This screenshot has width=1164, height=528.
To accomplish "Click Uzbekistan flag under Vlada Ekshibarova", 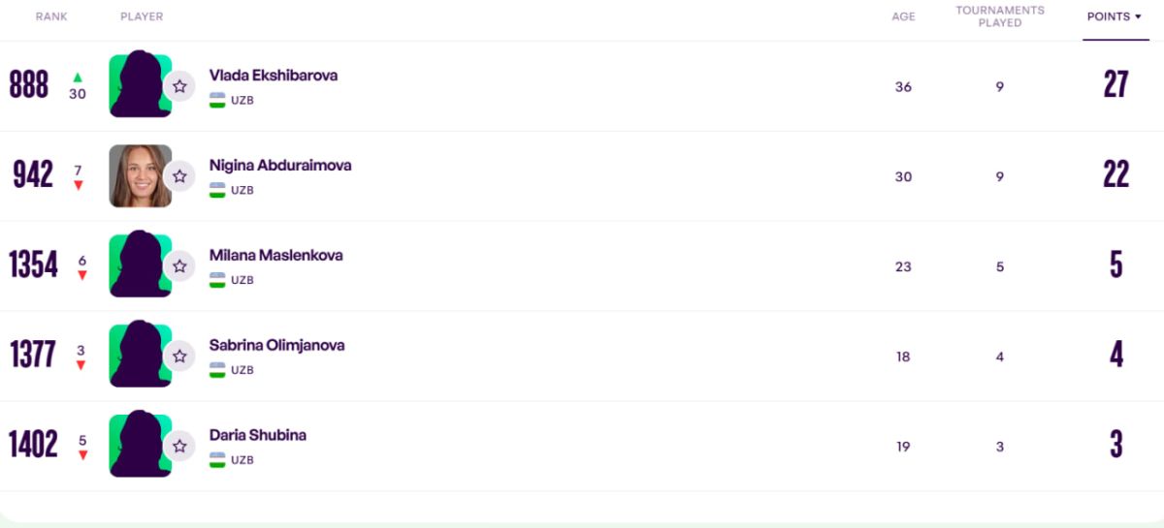I will click(x=217, y=100).
